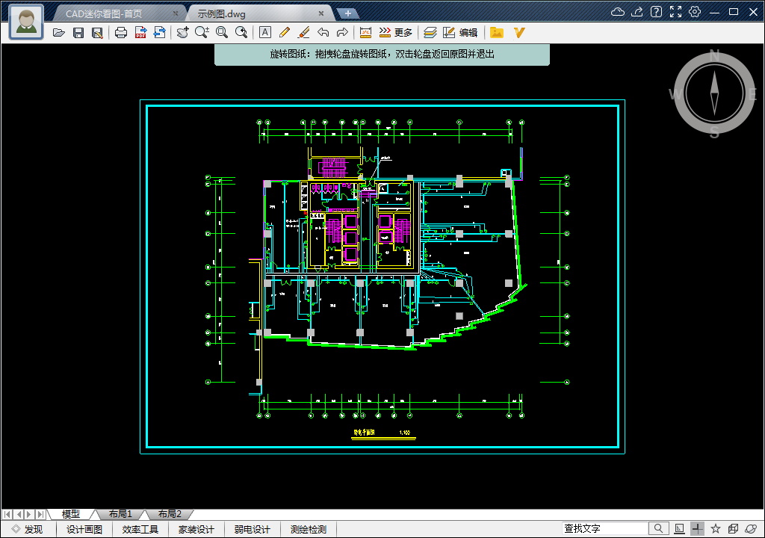This screenshot has height=538, width=765.
Task: Click the 编辑 button
Action: point(461,33)
